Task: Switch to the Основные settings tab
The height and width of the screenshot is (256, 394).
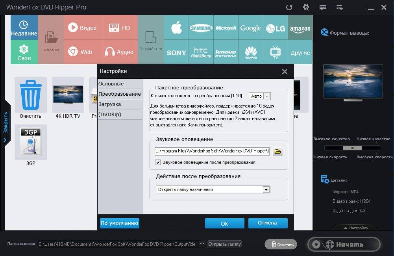Action: tap(120, 84)
